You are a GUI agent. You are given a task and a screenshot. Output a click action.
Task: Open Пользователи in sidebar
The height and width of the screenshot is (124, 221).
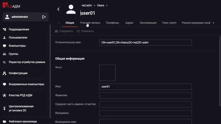(x=18, y=38)
